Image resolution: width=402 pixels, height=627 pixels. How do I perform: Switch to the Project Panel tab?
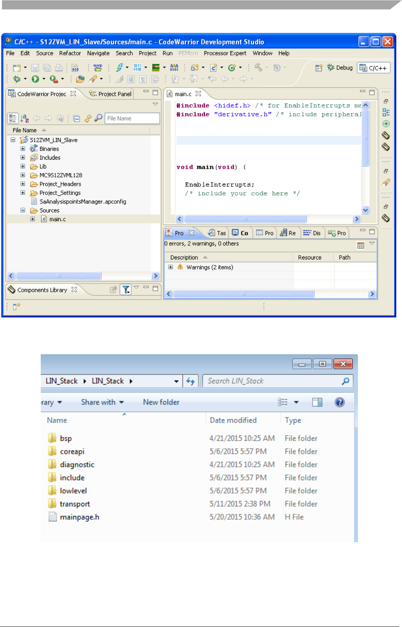coord(111,94)
